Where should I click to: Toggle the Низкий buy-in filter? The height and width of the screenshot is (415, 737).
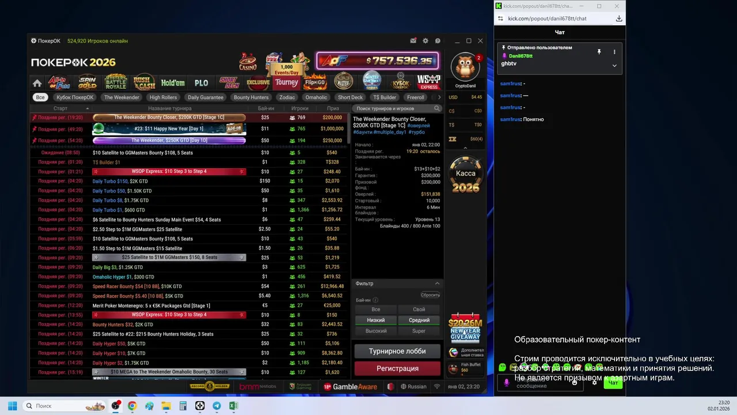click(375, 320)
